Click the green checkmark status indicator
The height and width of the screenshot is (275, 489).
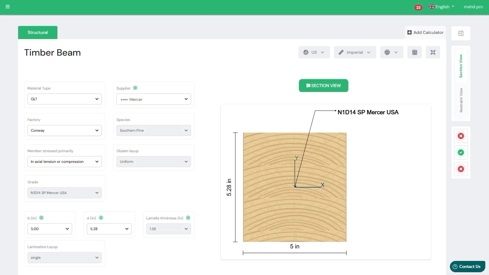click(x=461, y=152)
